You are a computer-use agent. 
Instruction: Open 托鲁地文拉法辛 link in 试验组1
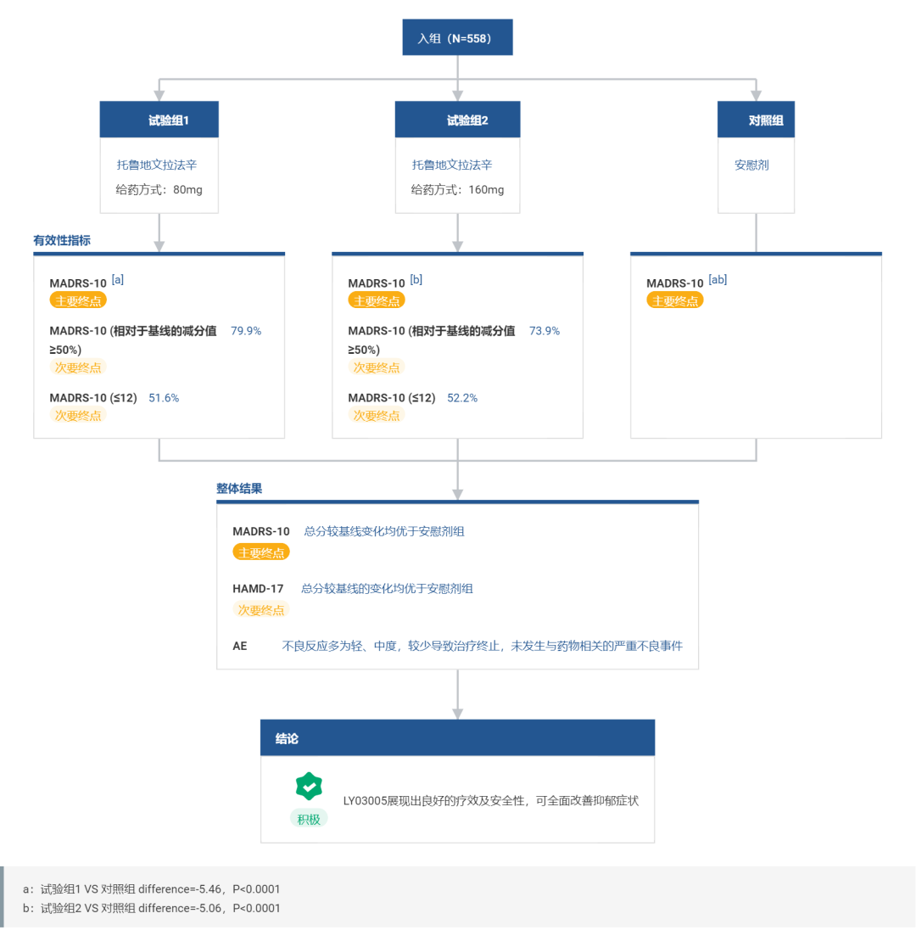tap(156, 165)
